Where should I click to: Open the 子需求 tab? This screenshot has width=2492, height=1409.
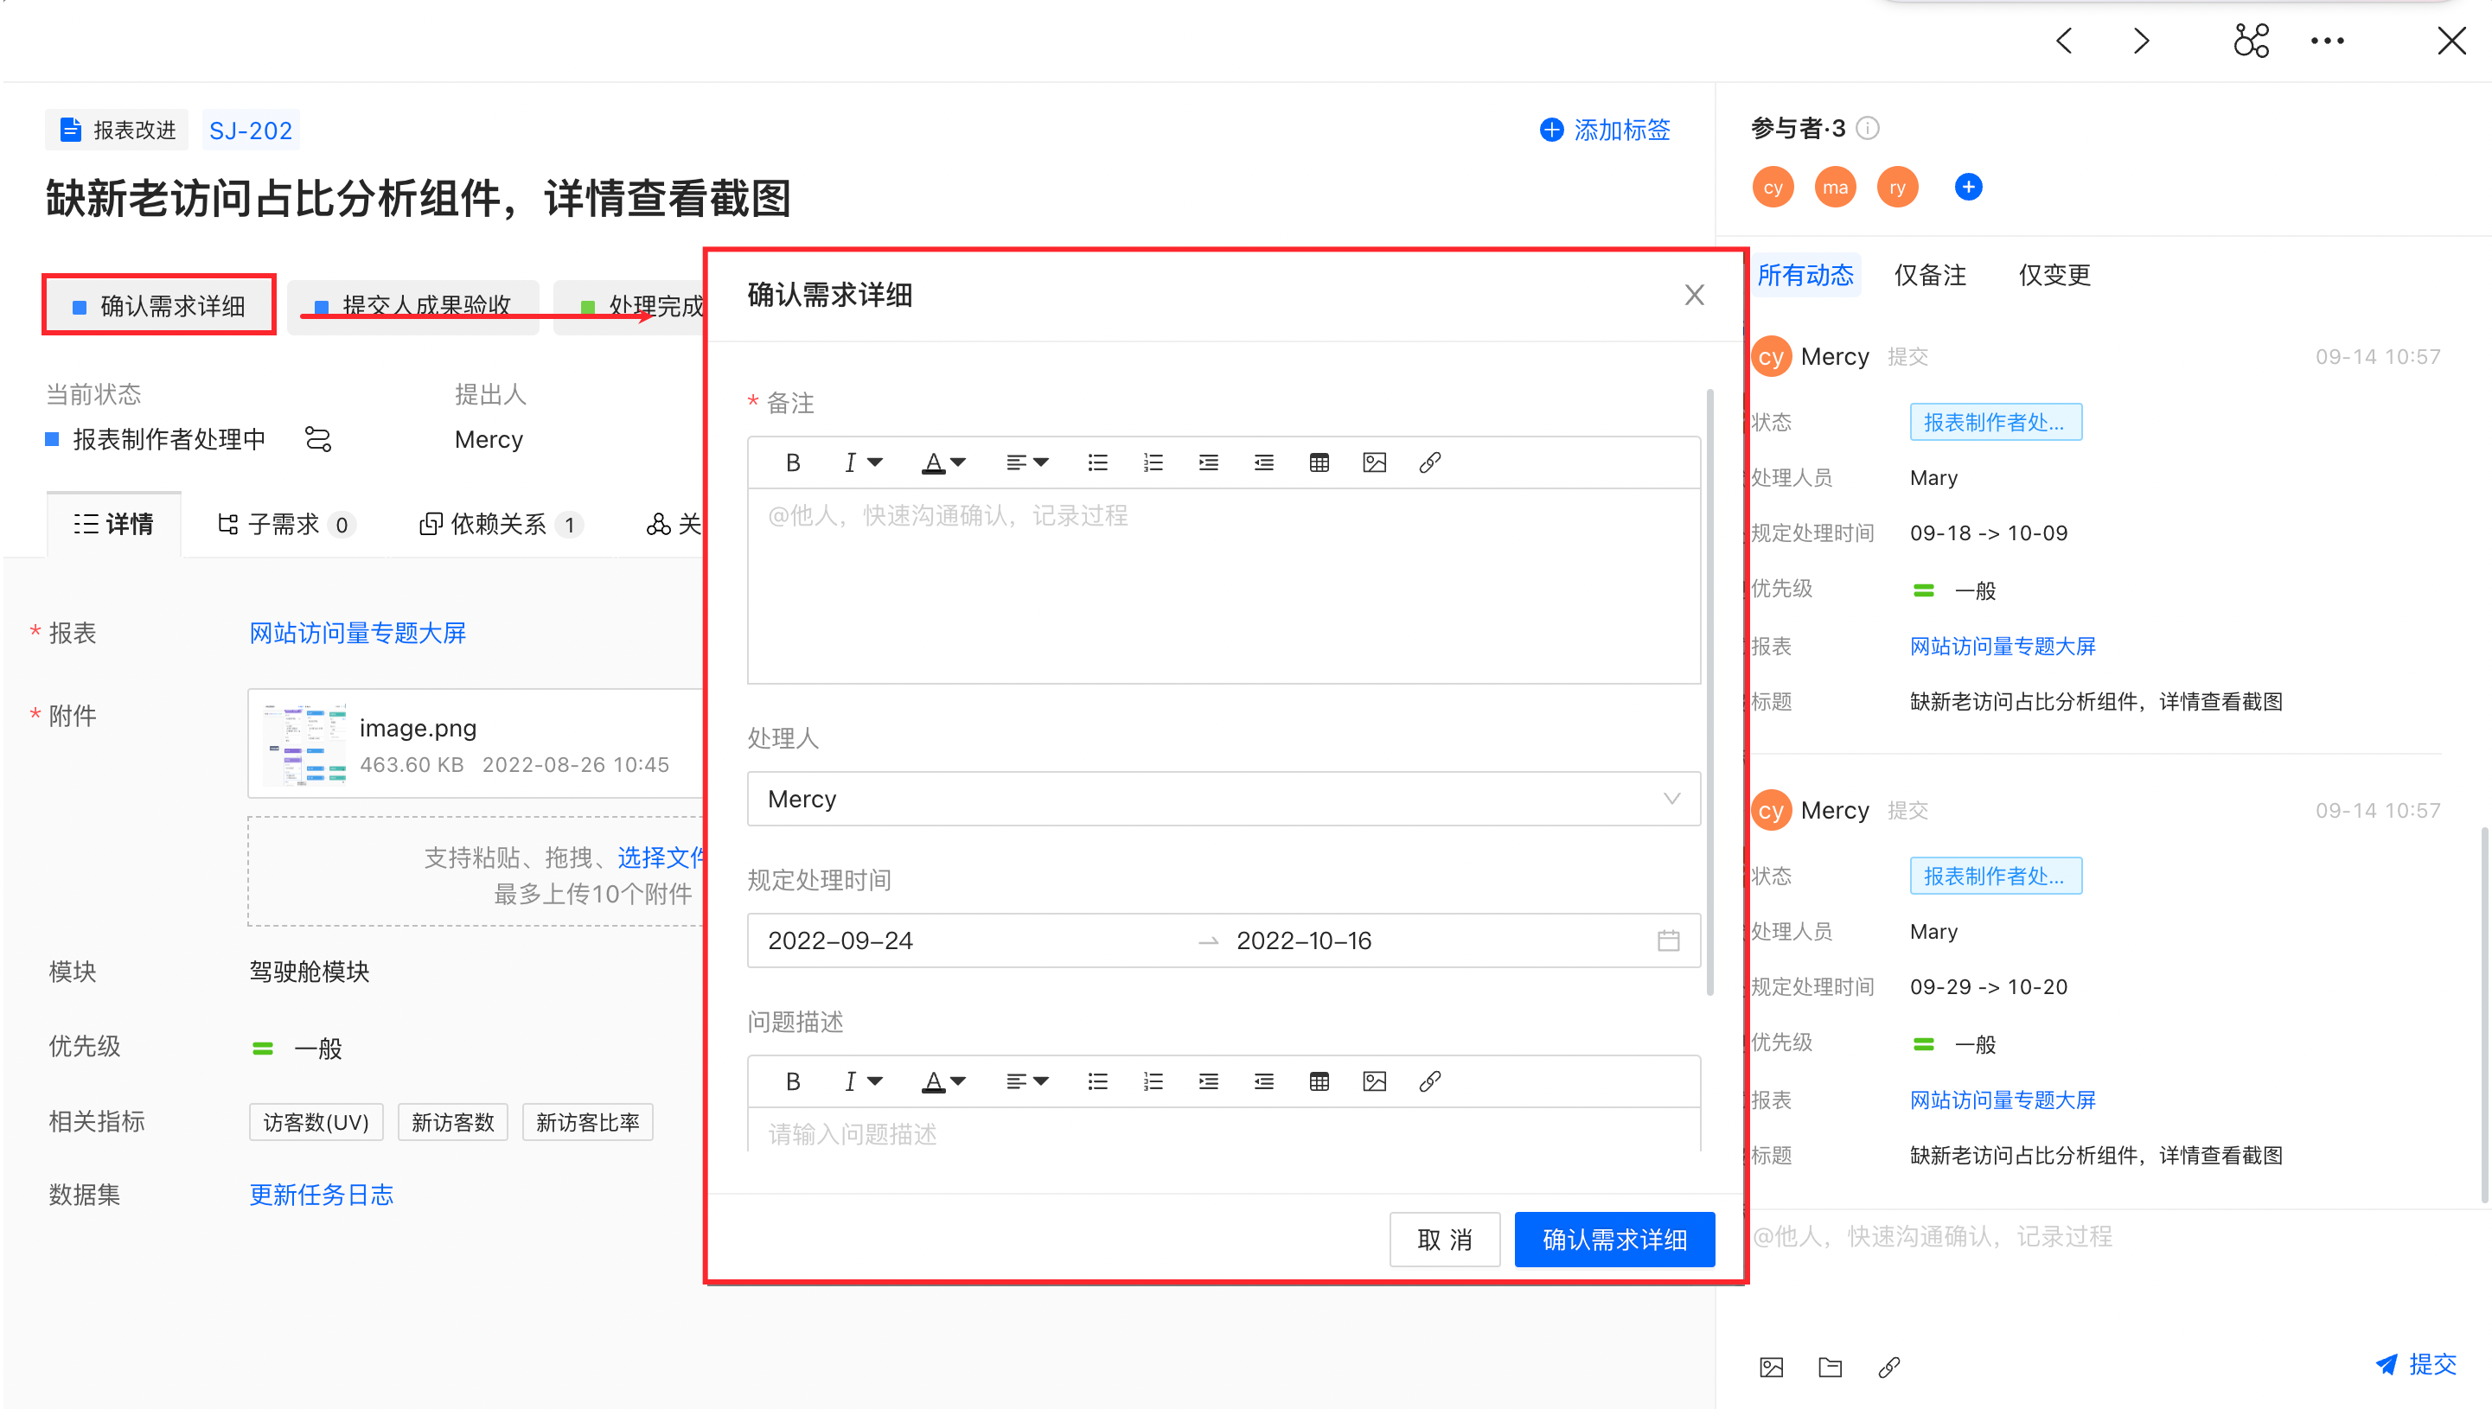point(284,525)
